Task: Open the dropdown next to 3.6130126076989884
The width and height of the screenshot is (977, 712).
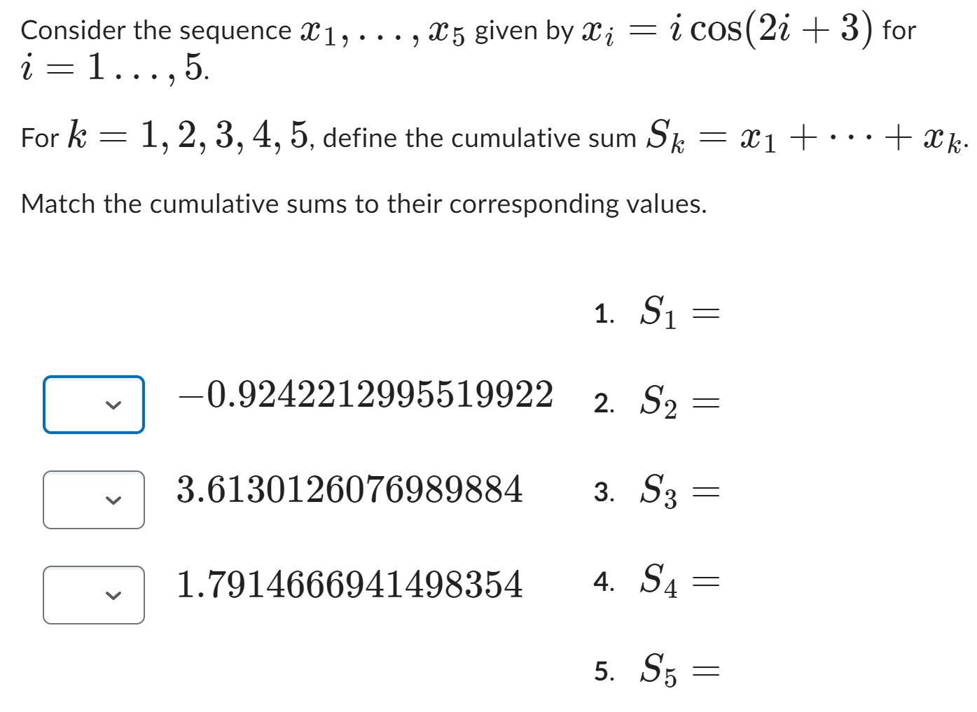Action: tap(93, 499)
